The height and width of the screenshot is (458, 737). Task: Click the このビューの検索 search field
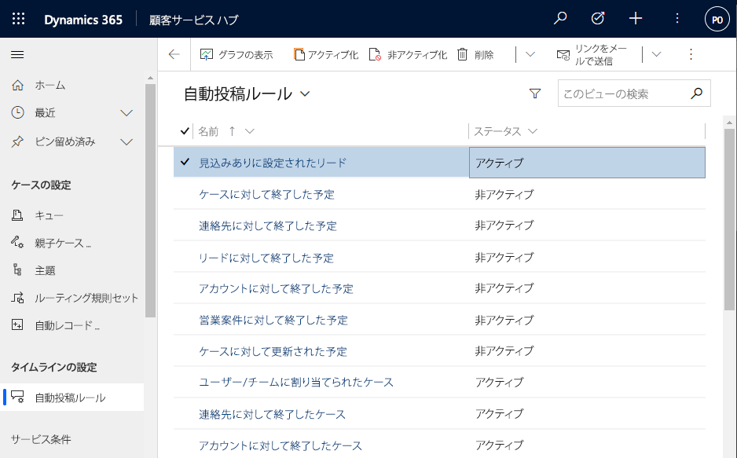[x=621, y=93]
